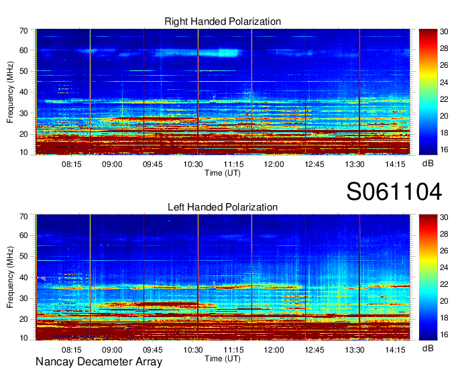Screen dimensions: 456x370
Task: Click the "11:15" time tick of Left Handed plot
Action: [233, 350]
